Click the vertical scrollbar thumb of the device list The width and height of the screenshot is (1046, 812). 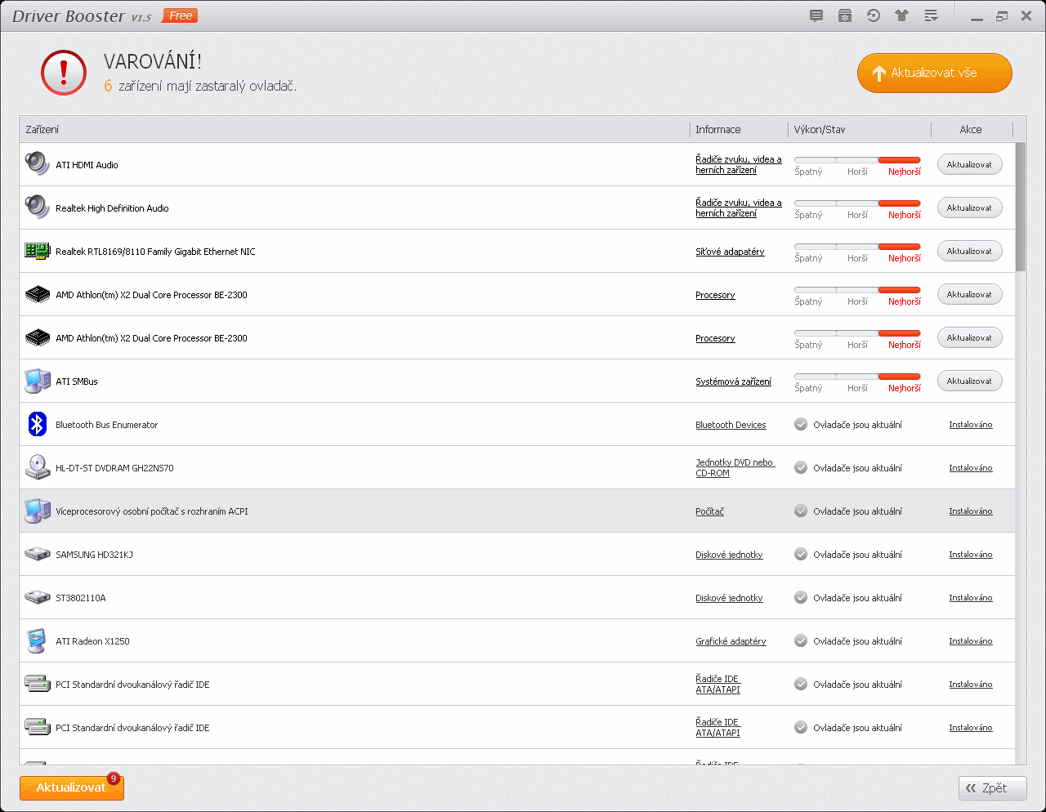pyautogui.click(x=1021, y=207)
